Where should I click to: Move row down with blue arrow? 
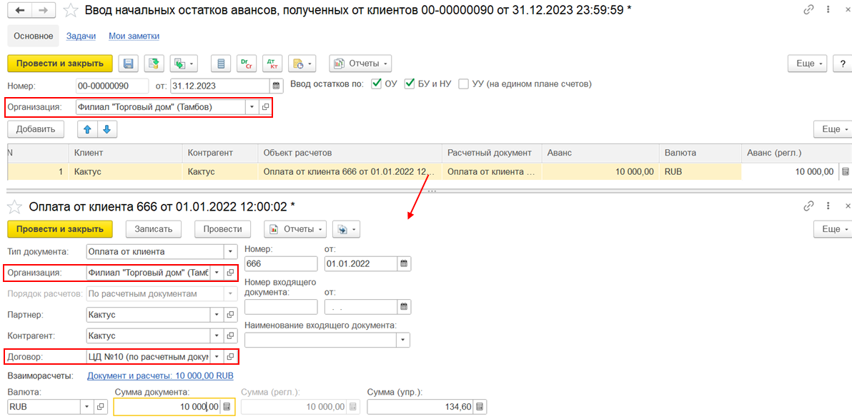tap(107, 129)
